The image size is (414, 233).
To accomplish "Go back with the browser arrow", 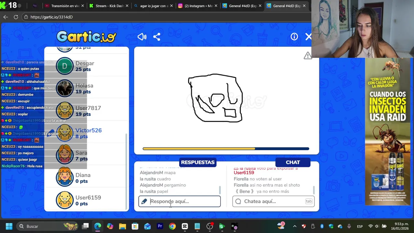I will coord(5,17).
